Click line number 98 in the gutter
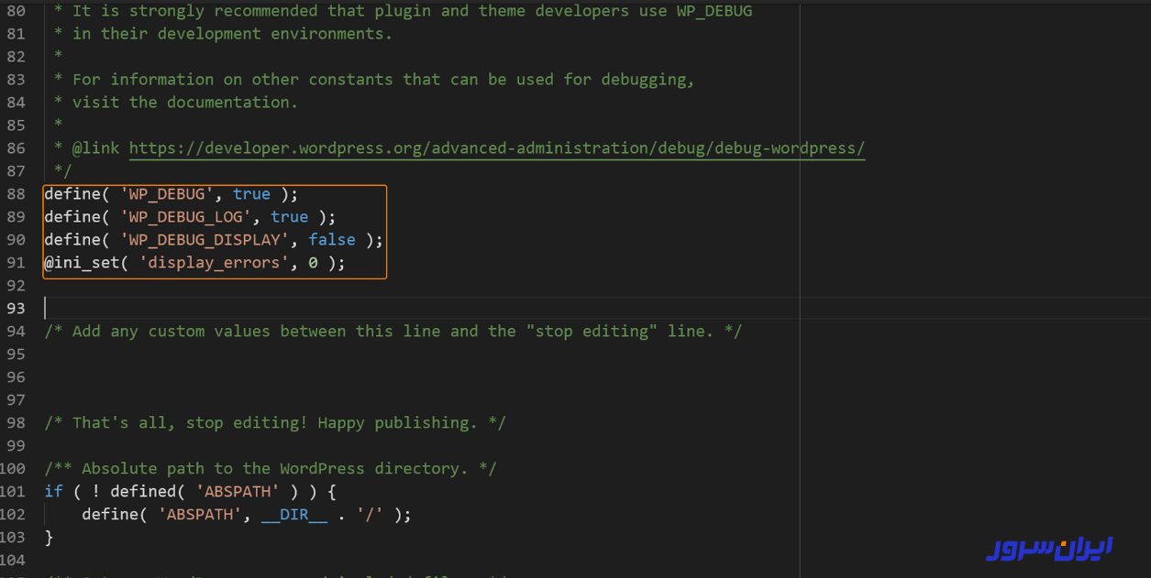This screenshot has height=578, width=1151. [16, 423]
